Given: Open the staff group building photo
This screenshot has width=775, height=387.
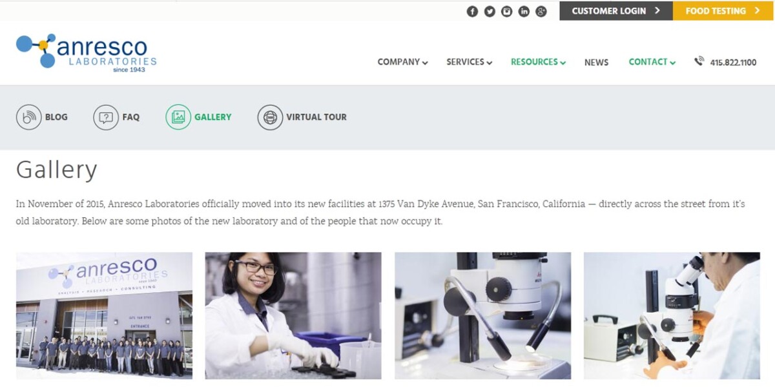Looking at the screenshot, I should (104, 315).
